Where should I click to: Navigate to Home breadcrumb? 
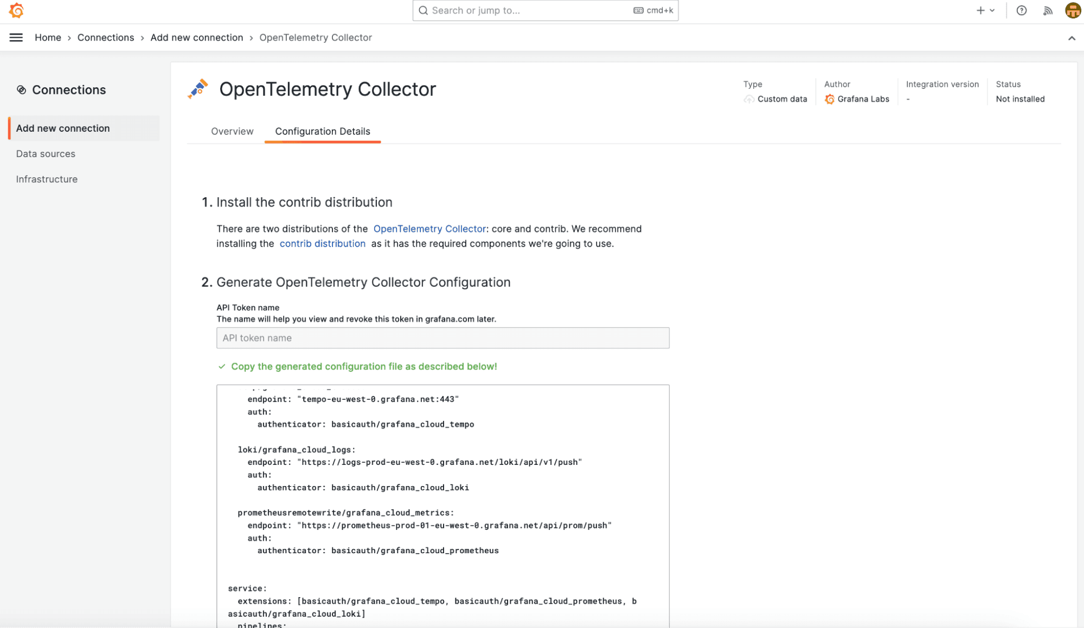click(48, 37)
